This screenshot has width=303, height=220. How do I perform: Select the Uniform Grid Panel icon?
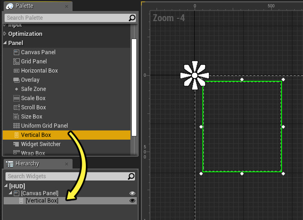pyautogui.click(x=17, y=126)
